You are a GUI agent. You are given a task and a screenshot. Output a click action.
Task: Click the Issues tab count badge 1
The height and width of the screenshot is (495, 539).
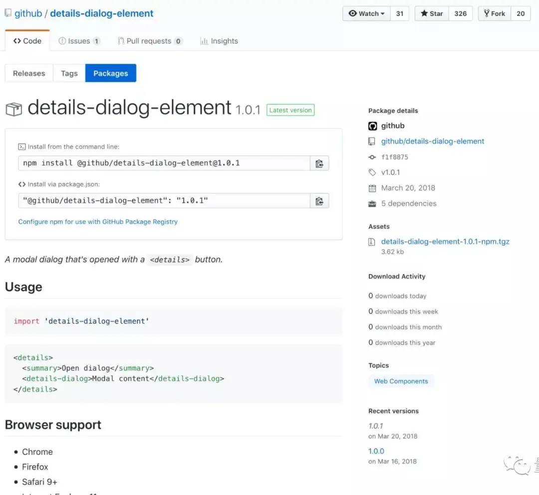tap(97, 41)
